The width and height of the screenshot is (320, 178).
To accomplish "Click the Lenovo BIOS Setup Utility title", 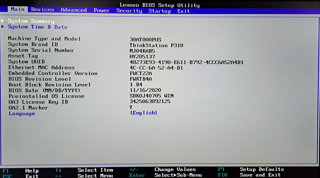I will coord(160,5).
